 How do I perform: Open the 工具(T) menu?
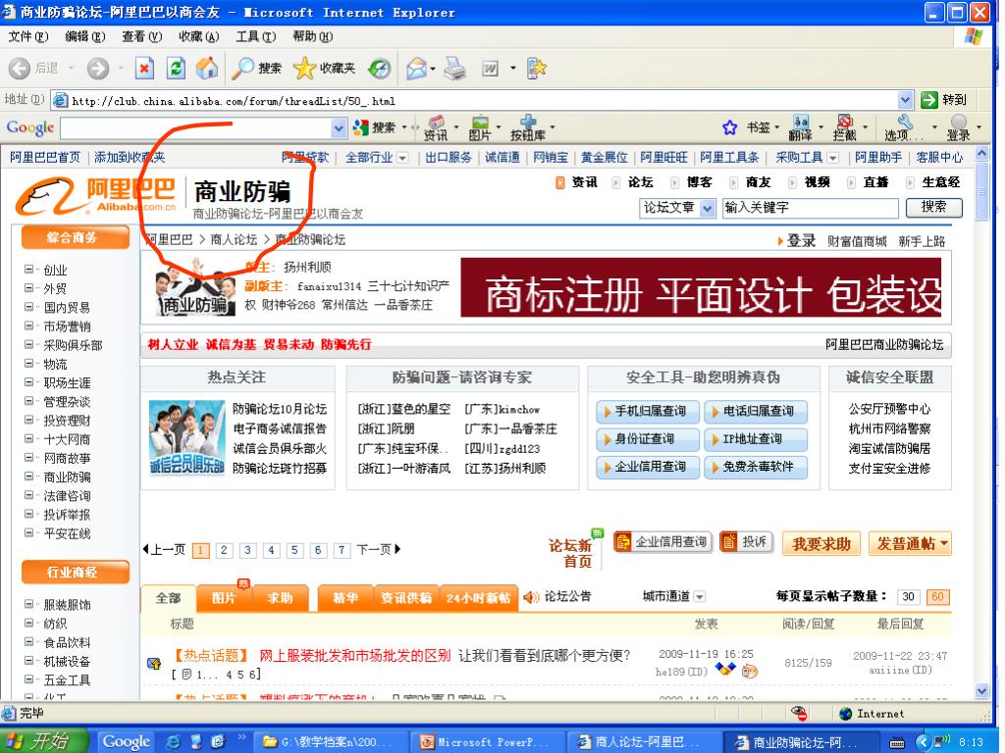coord(256,36)
